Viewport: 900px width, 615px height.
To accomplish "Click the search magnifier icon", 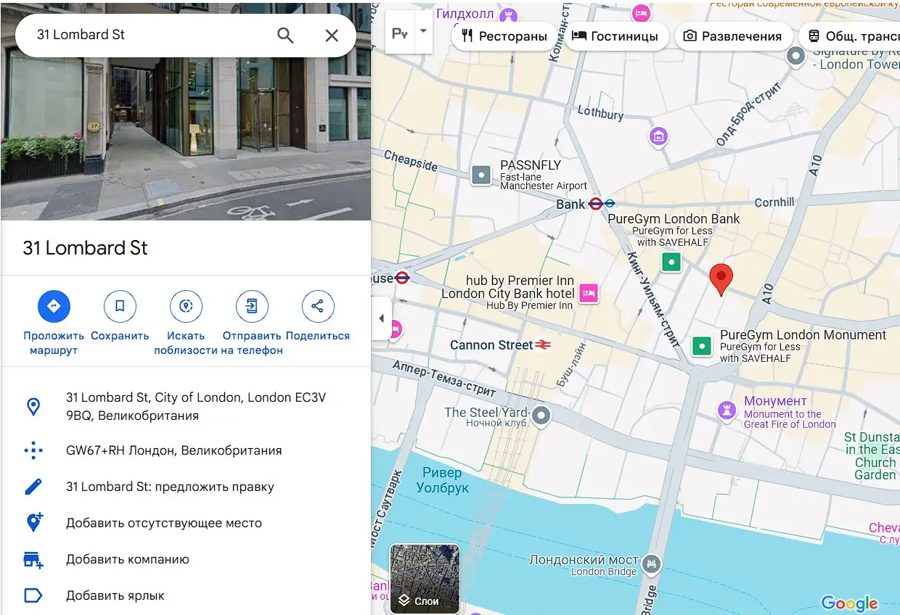I will click(x=285, y=36).
